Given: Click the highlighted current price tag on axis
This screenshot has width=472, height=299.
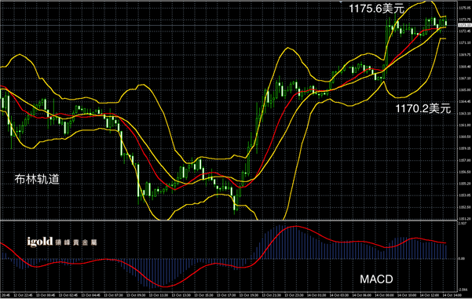Looking at the screenshot, I should point(464,25).
